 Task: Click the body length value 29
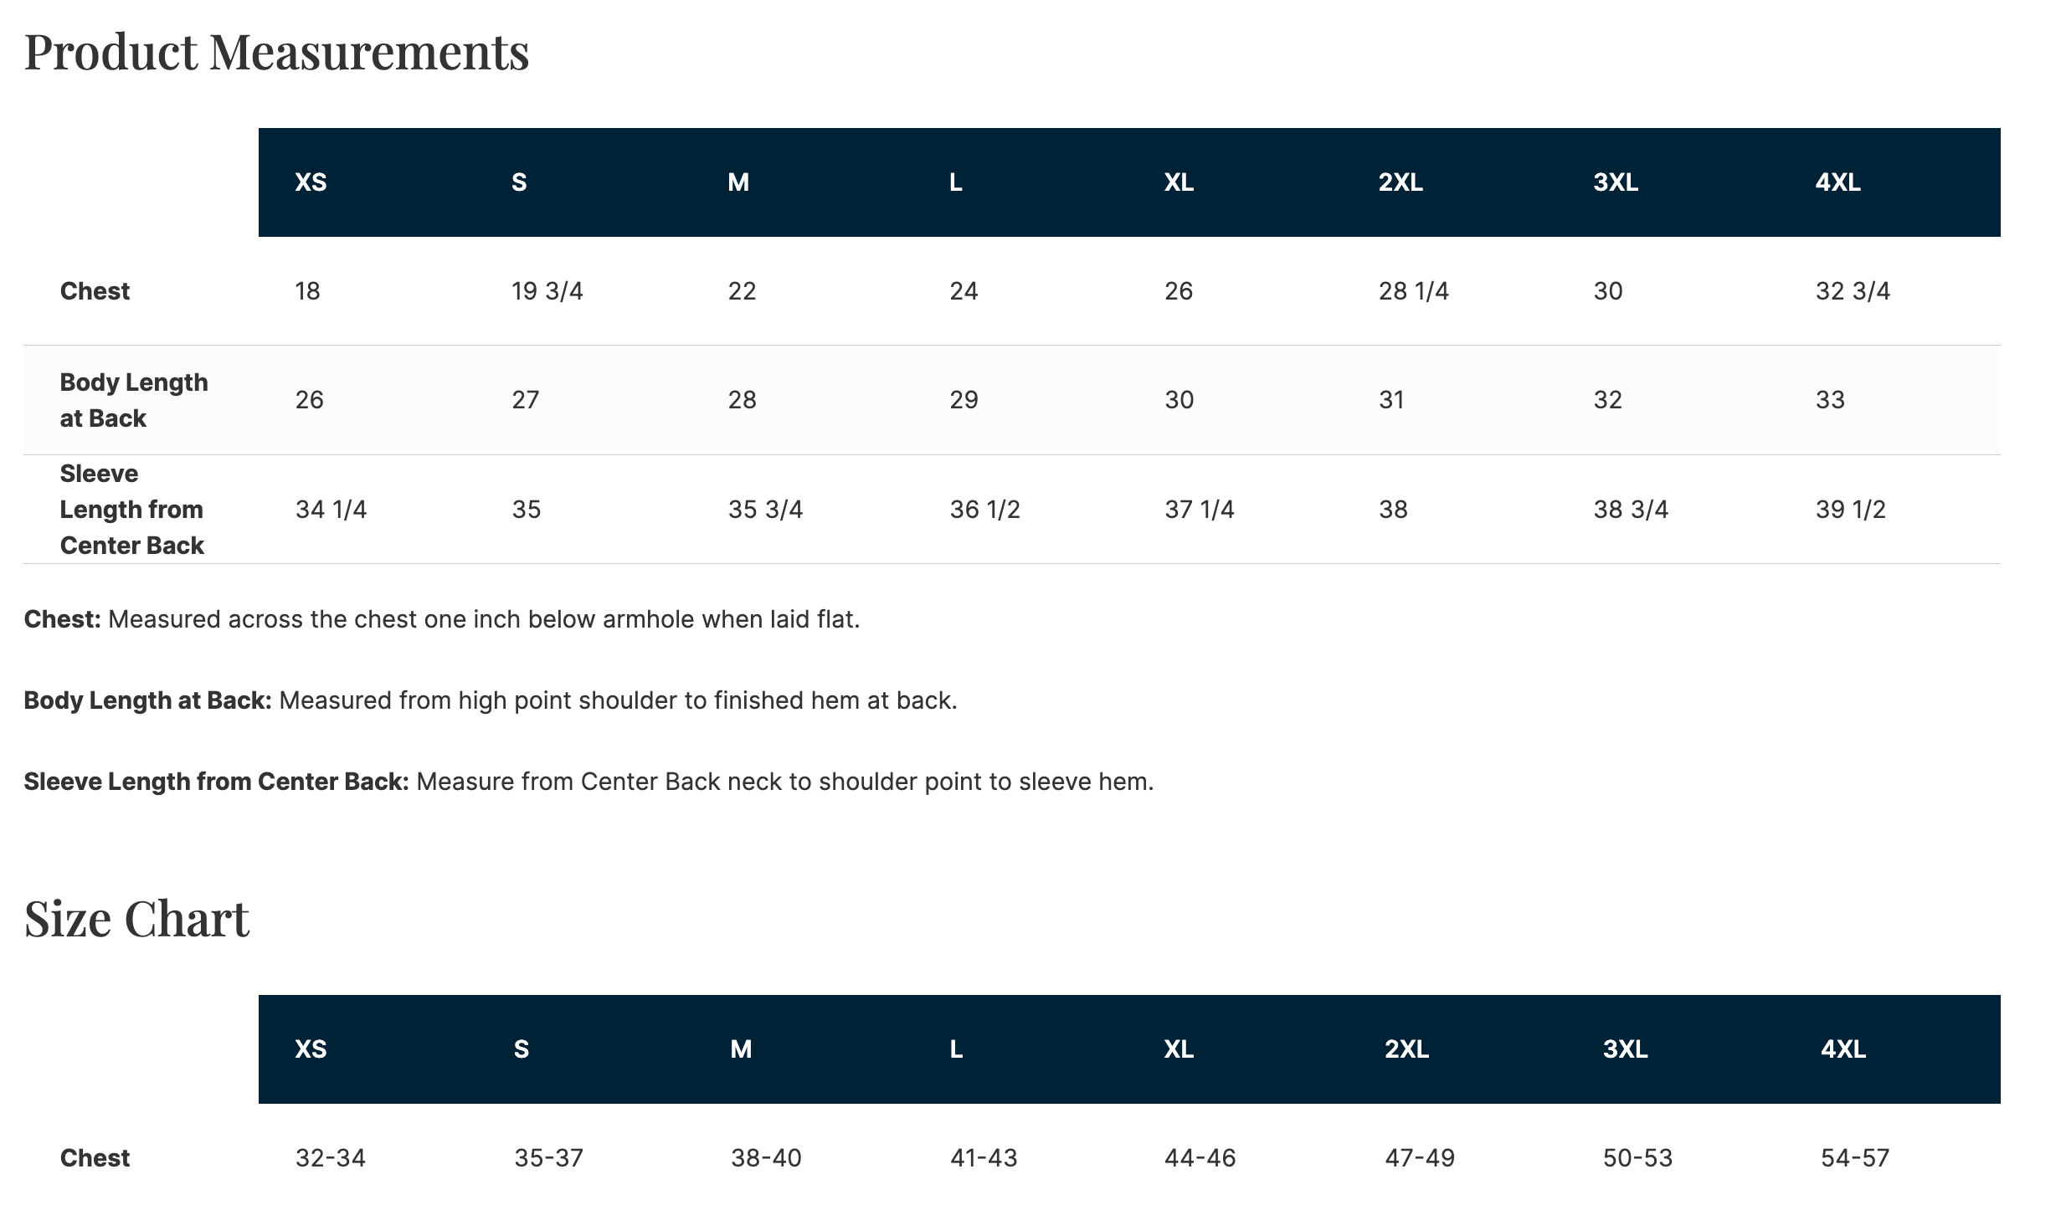(964, 400)
